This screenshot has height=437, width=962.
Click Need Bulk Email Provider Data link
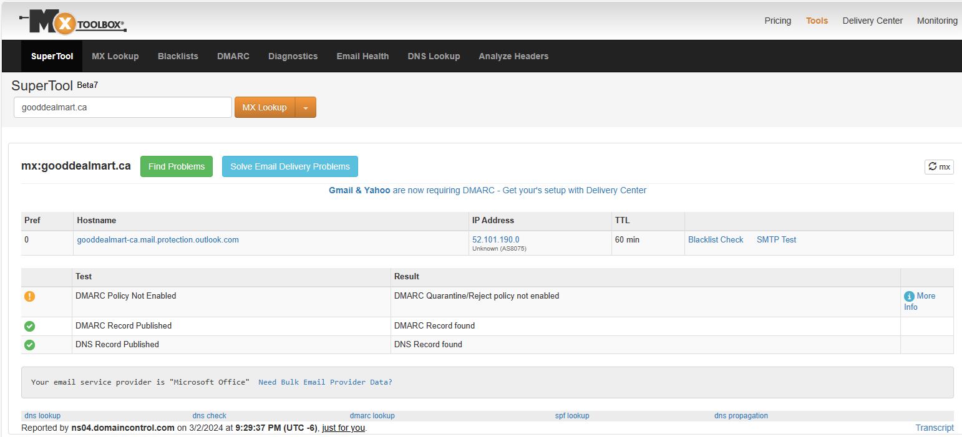[x=325, y=382]
